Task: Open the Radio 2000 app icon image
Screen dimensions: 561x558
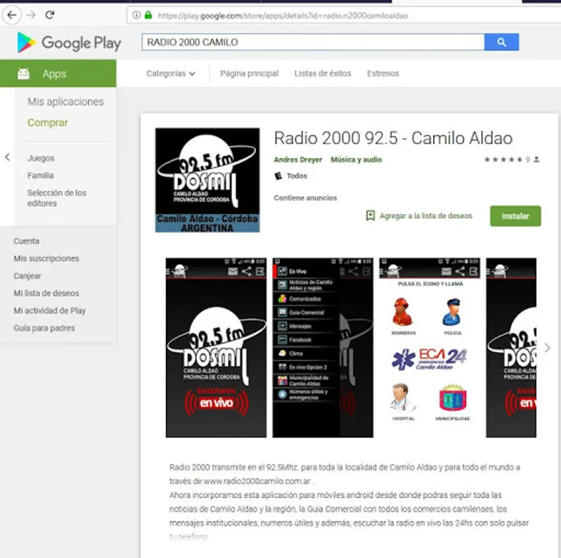Action: click(x=208, y=180)
